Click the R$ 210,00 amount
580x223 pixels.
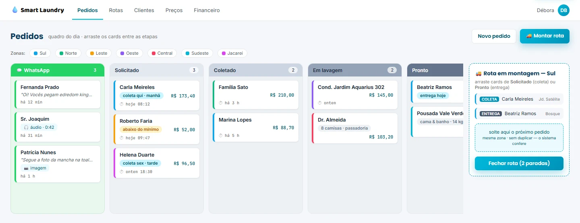tap(282, 95)
